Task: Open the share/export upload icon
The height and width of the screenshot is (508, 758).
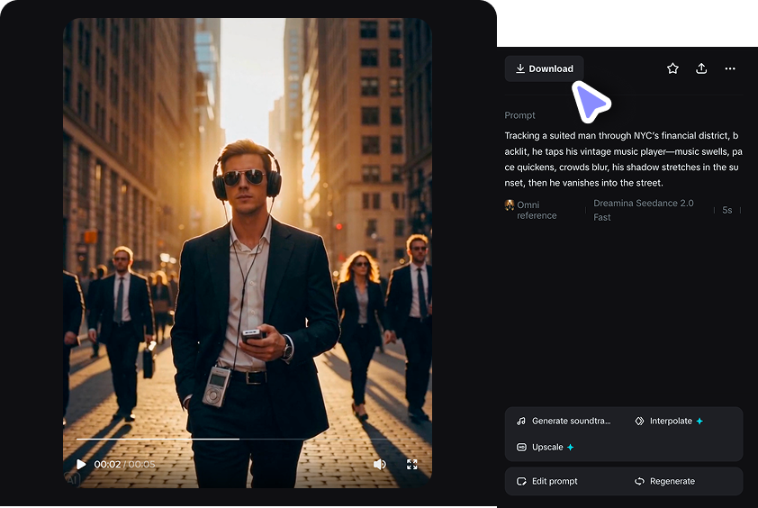Action: tap(701, 68)
